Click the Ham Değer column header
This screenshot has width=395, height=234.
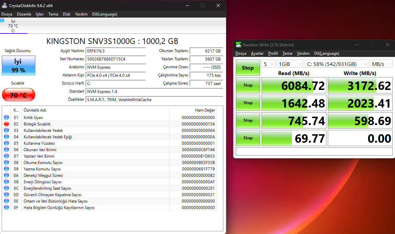(193, 110)
